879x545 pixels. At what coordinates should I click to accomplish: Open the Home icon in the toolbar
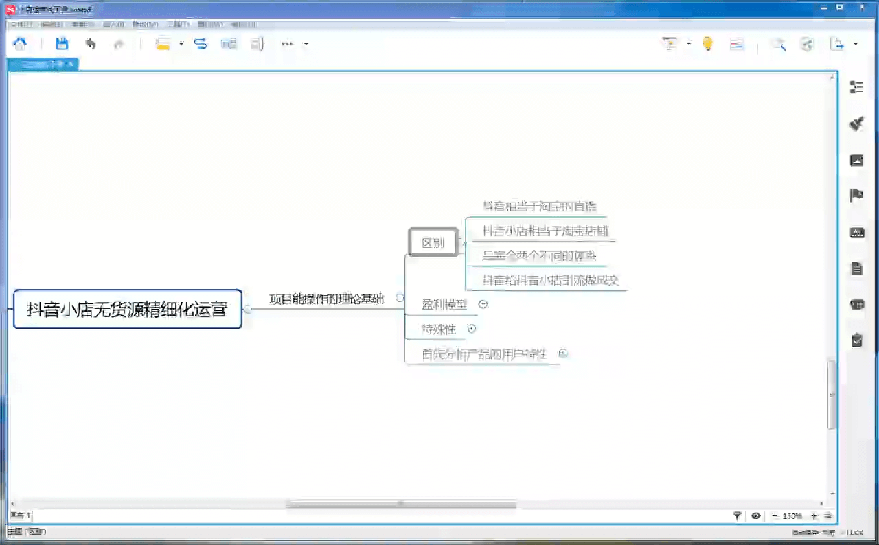coord(20,44)
